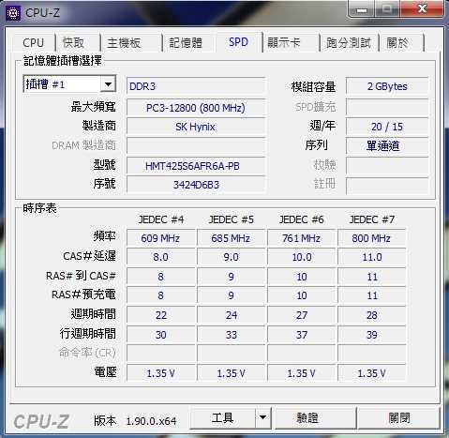This screenshot has height=438, width=449.
Task: Switch to the 記憶體 tab
Action: 186,42
